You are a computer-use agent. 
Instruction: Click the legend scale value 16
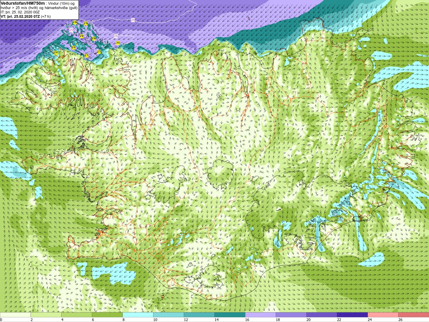coord(247,320)
